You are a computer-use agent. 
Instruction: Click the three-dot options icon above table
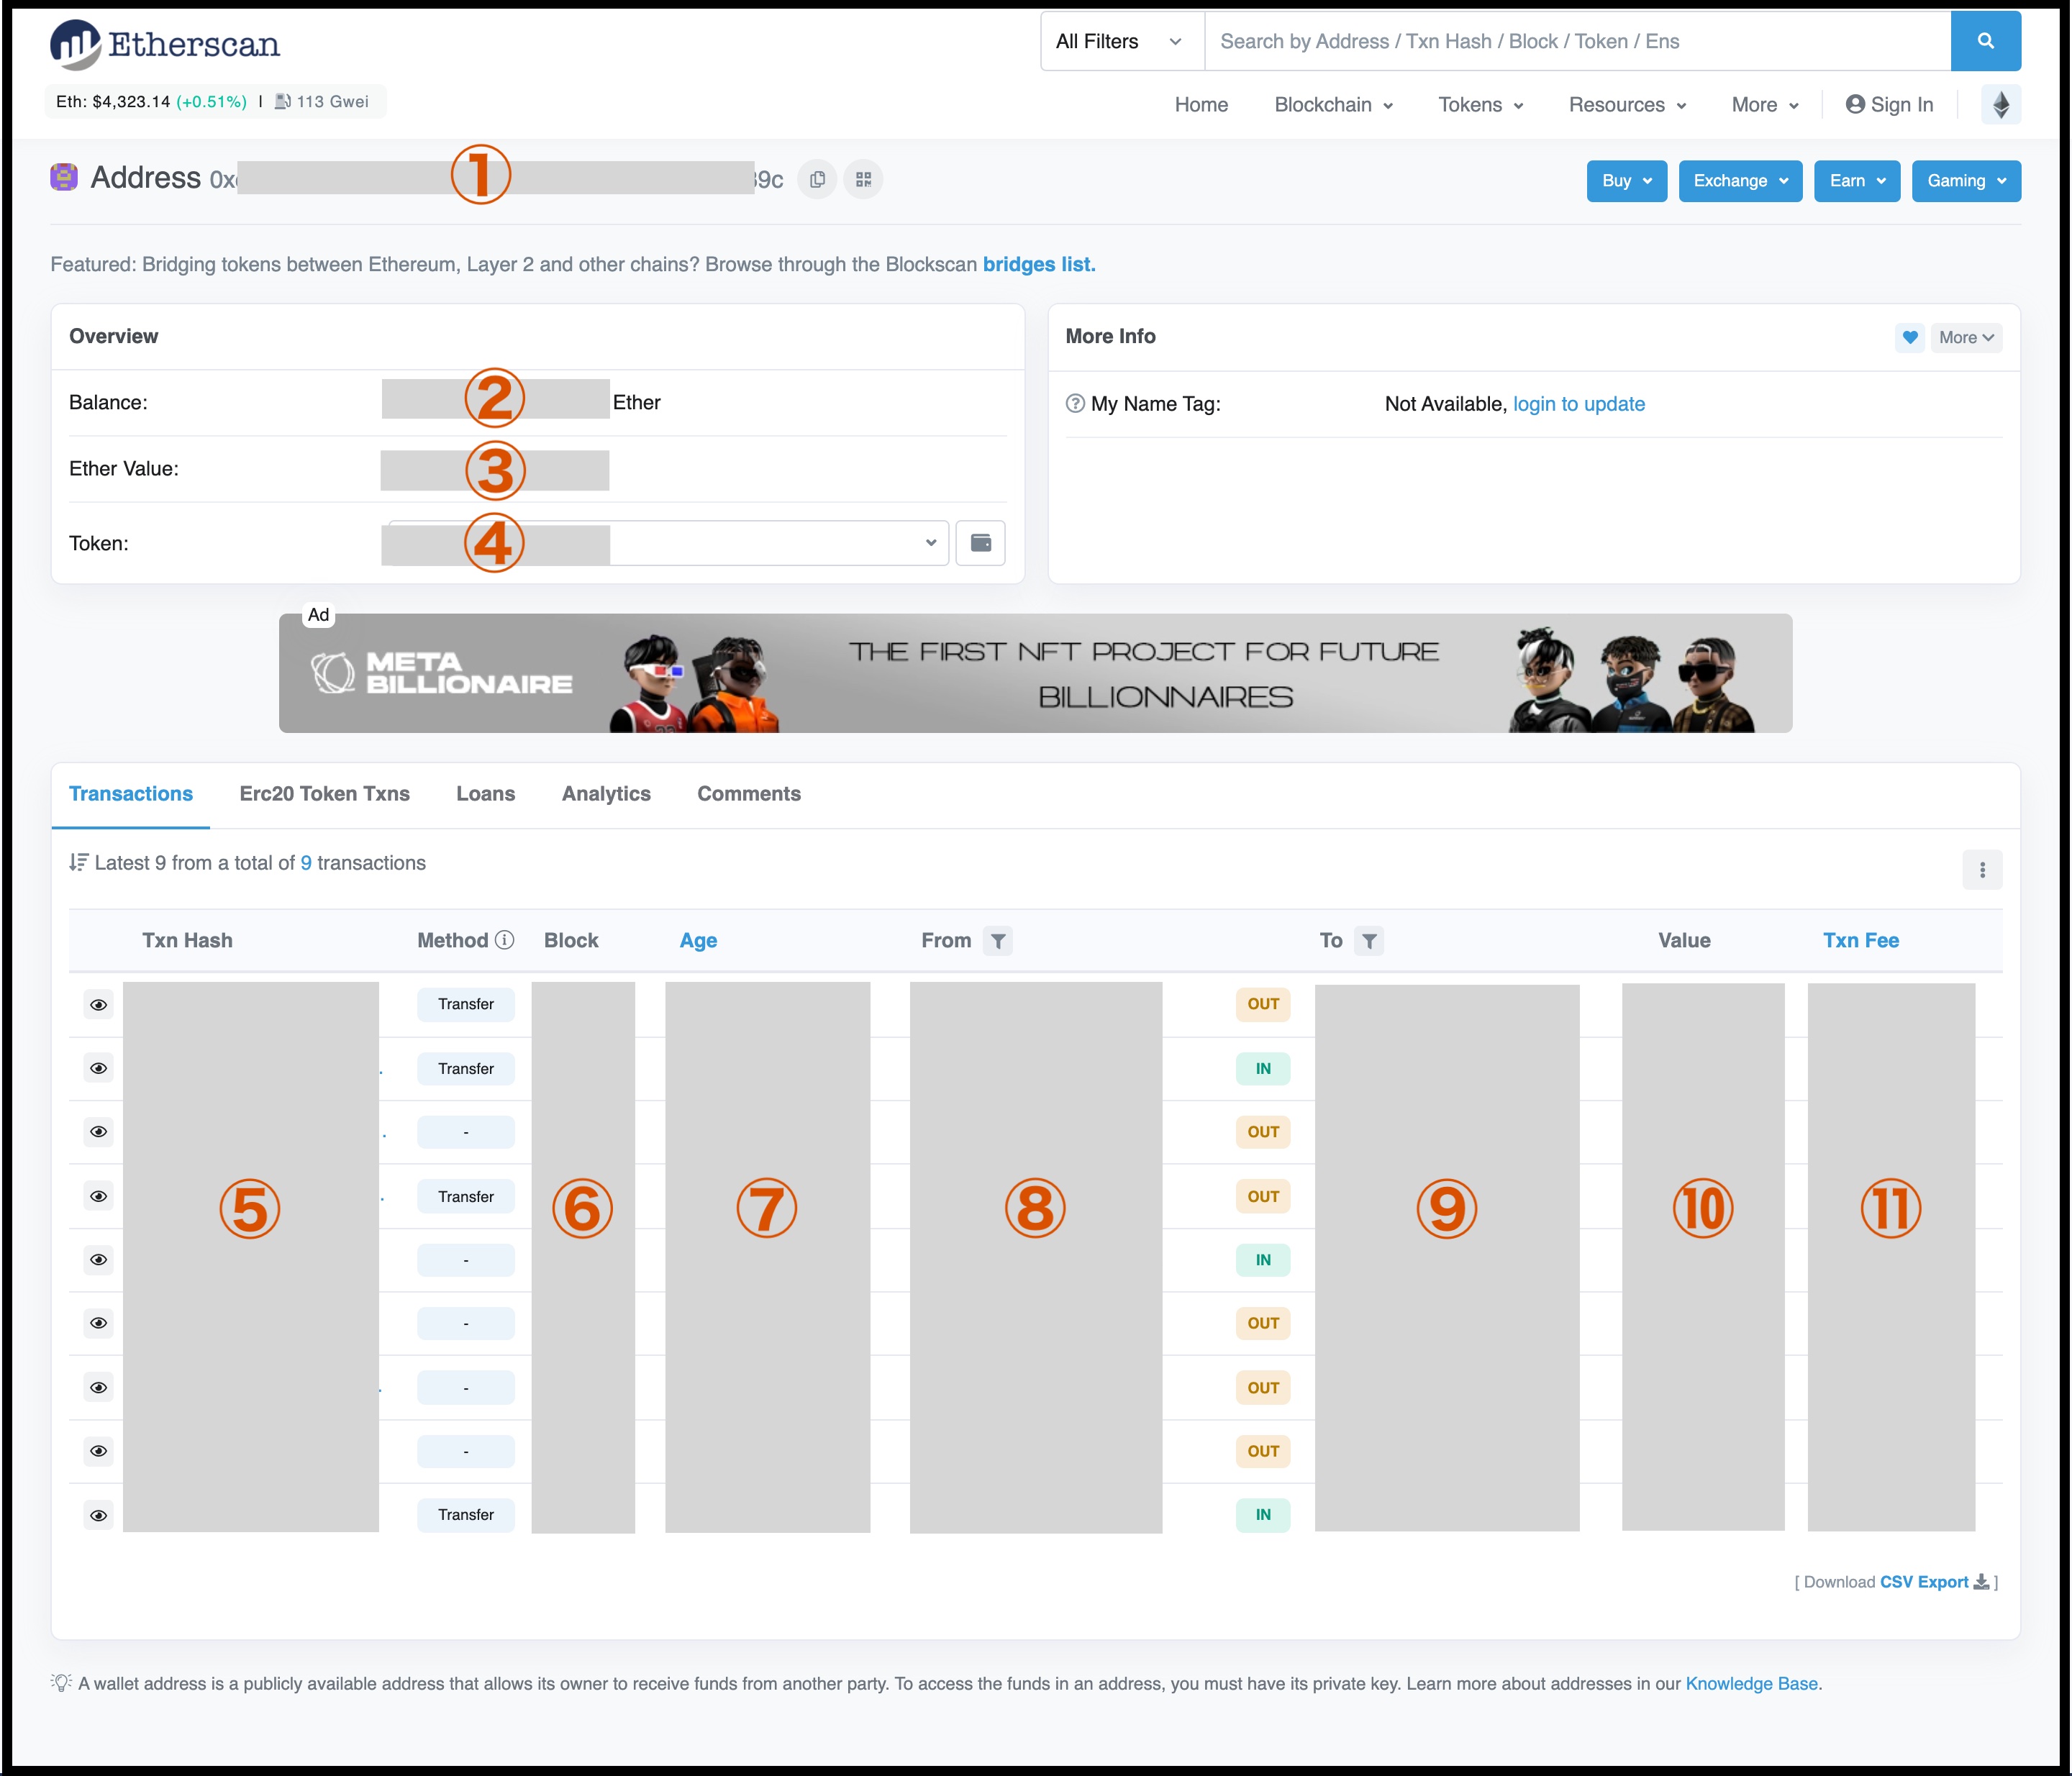pos(1982,869)
